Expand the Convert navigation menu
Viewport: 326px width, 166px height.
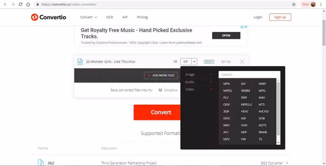[x=89, y=17]
